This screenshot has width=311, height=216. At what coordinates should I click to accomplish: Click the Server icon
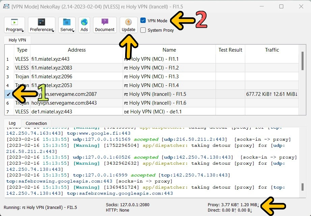pos(66,22)
